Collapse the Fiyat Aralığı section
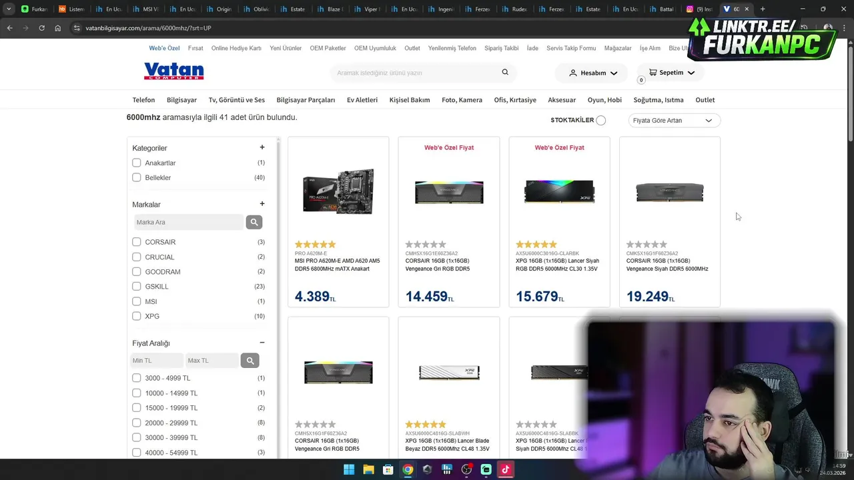 point(262,343)
